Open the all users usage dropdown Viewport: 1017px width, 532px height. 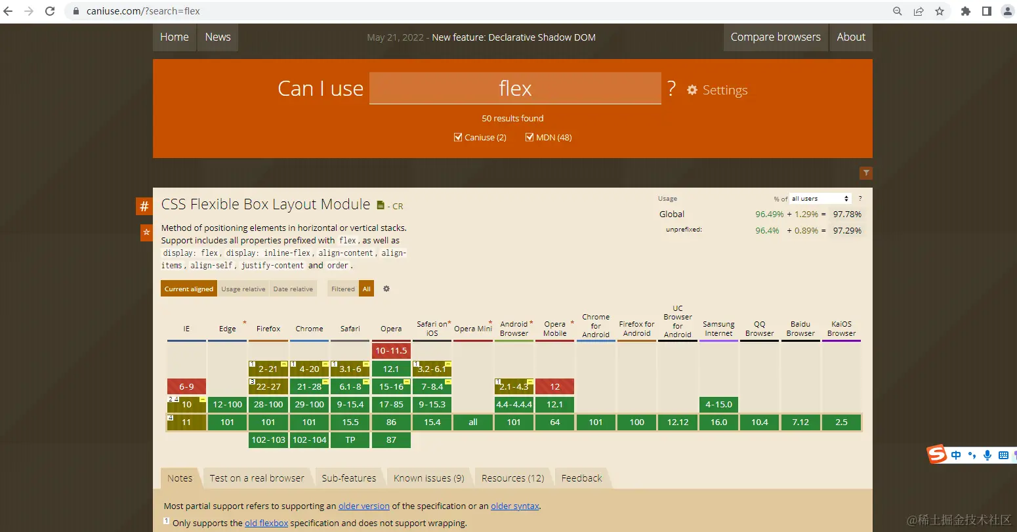(820, 199)
